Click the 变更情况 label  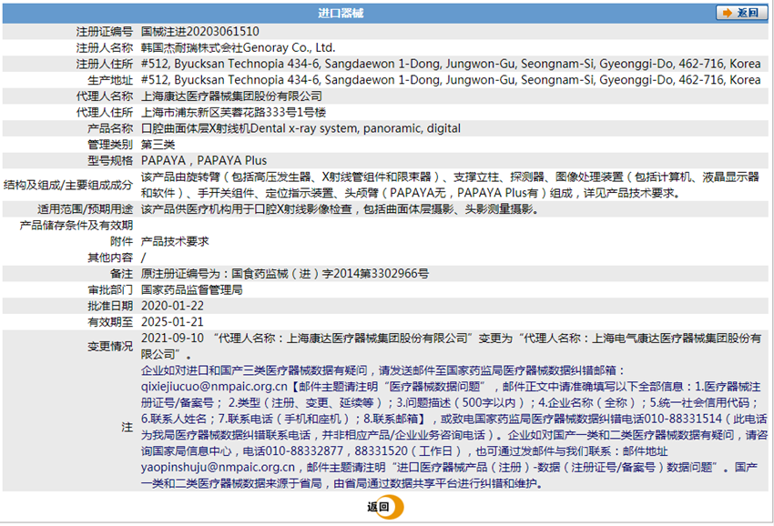[x=110, y=347]
